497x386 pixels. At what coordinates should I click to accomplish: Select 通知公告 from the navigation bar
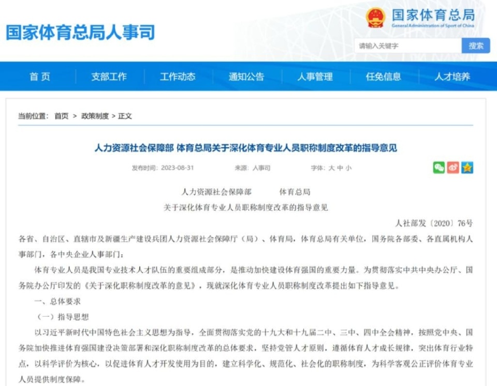(x=246, y=76)
